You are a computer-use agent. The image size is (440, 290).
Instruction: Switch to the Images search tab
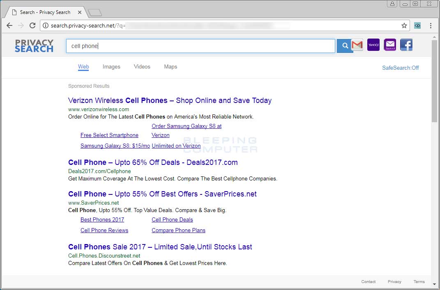[x=111, y=66]
